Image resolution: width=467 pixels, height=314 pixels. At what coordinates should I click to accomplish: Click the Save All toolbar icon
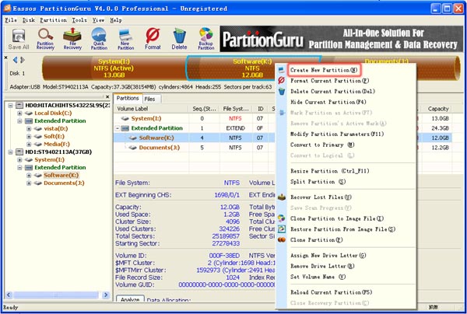click(x=19, y=39)
